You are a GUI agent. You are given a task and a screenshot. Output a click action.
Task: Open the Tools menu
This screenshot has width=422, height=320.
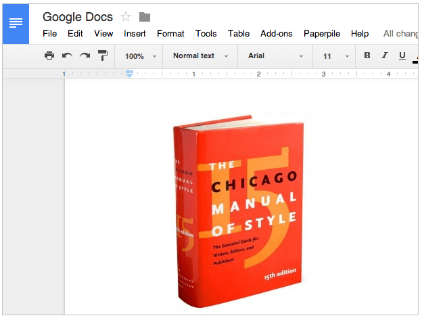click(x=206, y=34)
